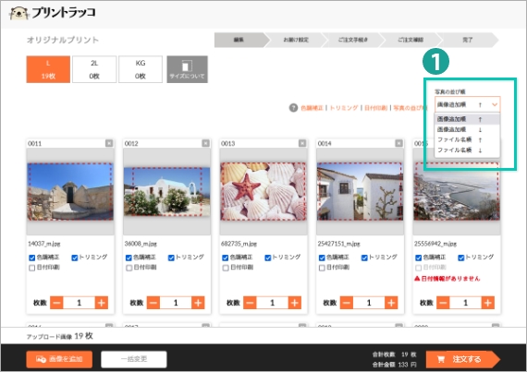Click the お届け設定 step in progress bar

pos(296,40)
